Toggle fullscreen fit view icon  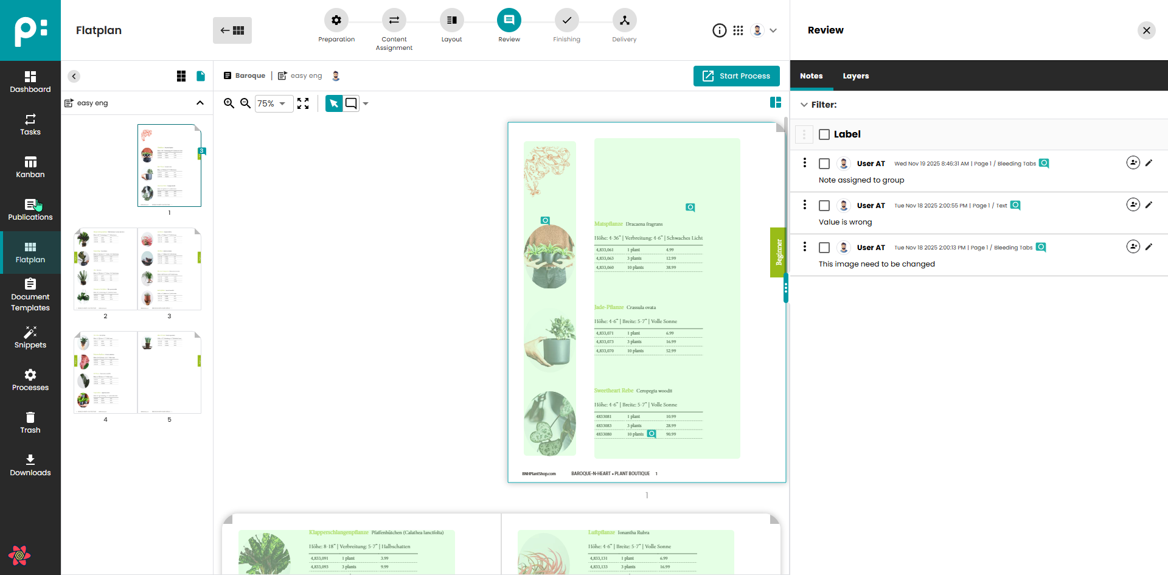click(x=303, y=103)
